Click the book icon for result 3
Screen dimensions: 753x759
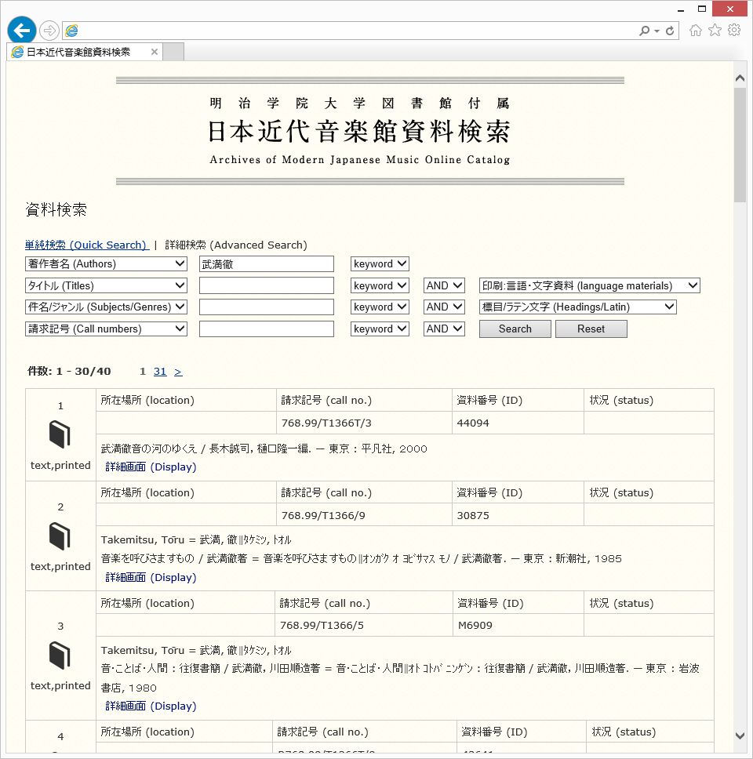tap(60, 654)
